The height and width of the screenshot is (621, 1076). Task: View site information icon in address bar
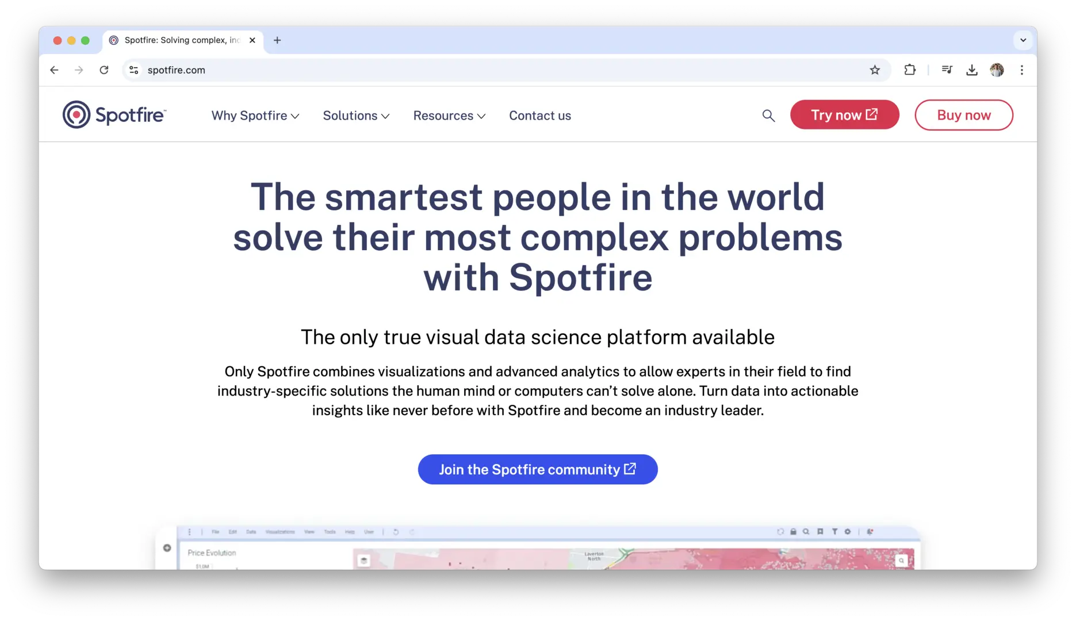tap(134, 70)
